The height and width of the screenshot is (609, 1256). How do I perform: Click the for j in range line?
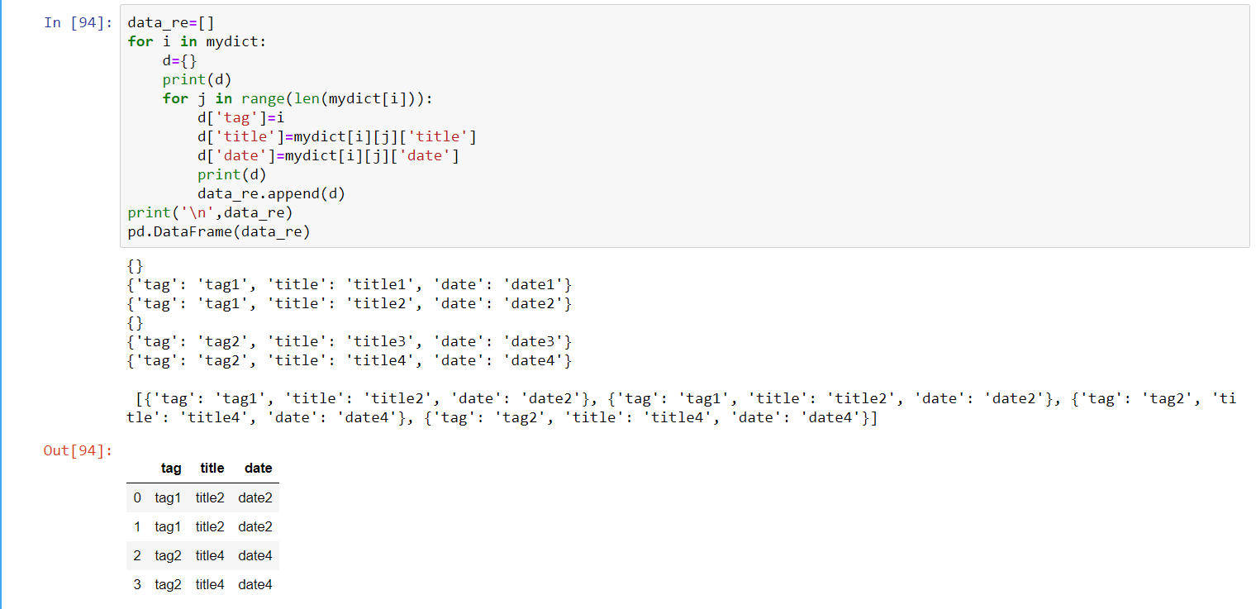(297, 98)
